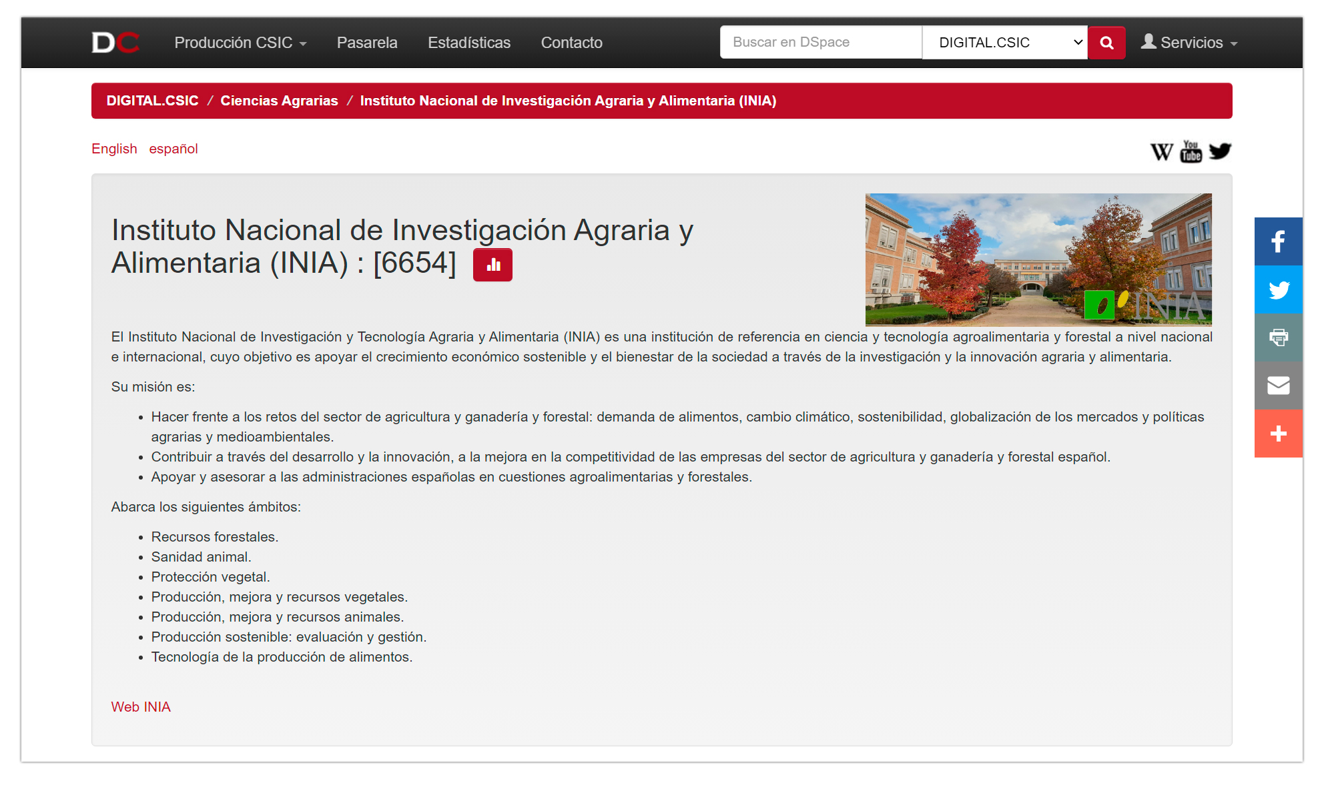Click the INIA building banner image
Viewport: 1324px width, 787px height.
click(1038, 259)
